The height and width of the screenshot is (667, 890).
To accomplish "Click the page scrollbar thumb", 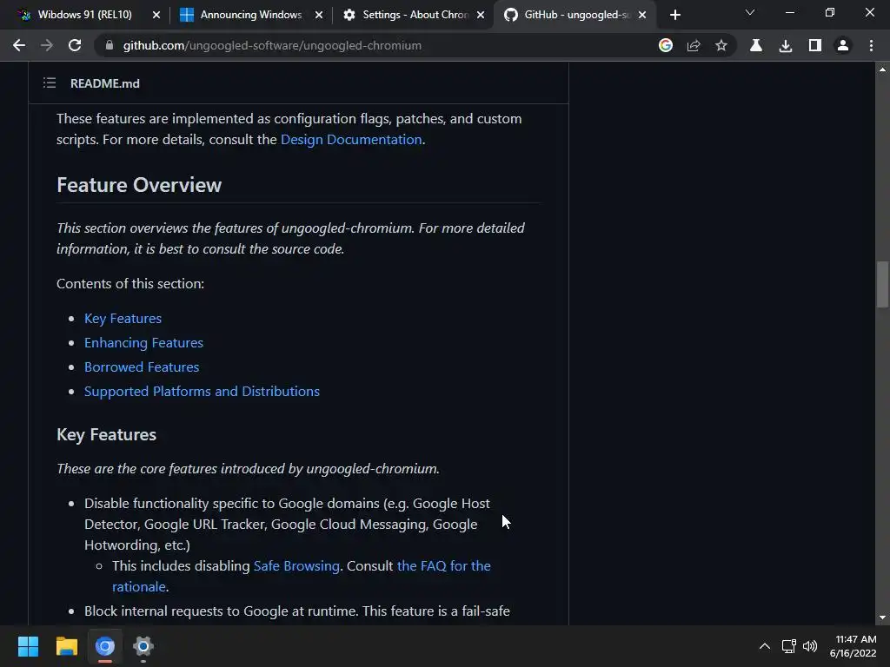I will click(x=882, y=284).
